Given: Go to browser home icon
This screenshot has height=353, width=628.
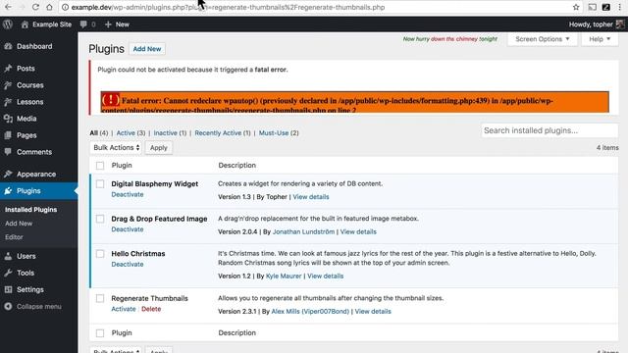Looking at the screenshot, I should (x=49, y=7).
